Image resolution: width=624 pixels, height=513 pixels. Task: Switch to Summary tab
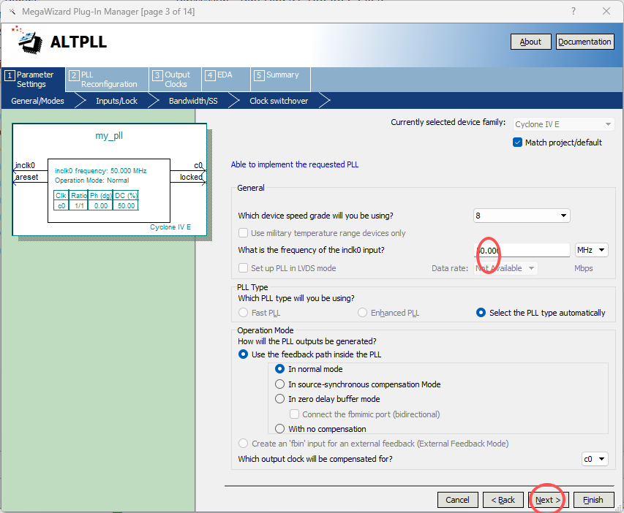[x=281, y=80]
